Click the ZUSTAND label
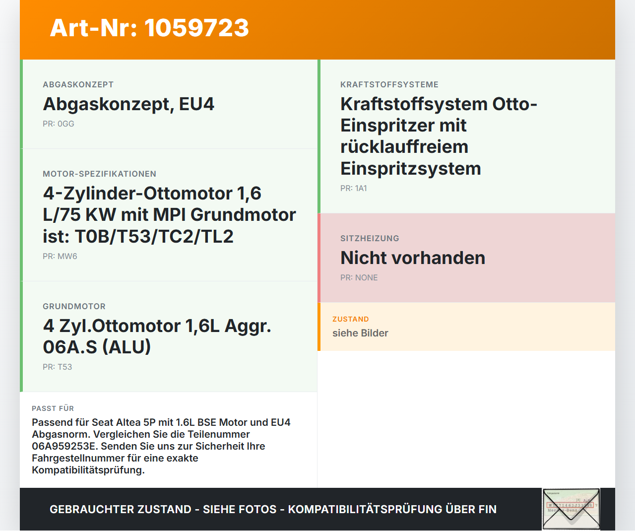Screen dimensions: 635x531 click(351, 319)
